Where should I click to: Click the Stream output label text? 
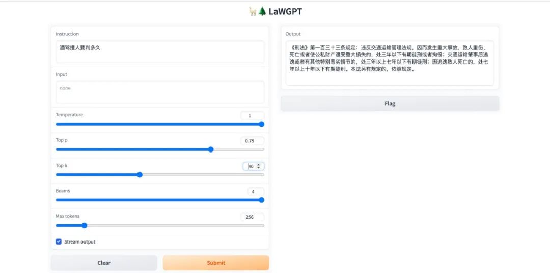click(79, 242)
